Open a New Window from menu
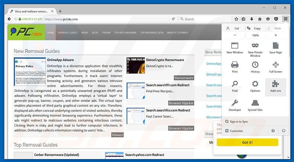This screenshot has width=294, height=162. click(234, 48)
